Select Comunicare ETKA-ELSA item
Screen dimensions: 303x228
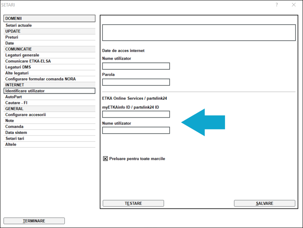tap(28, 61)
